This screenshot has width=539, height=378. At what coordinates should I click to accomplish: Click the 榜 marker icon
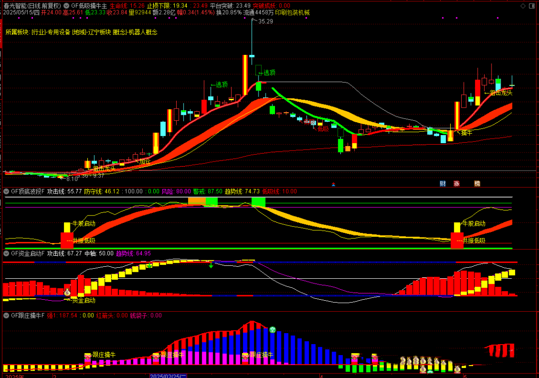point(477,183)
